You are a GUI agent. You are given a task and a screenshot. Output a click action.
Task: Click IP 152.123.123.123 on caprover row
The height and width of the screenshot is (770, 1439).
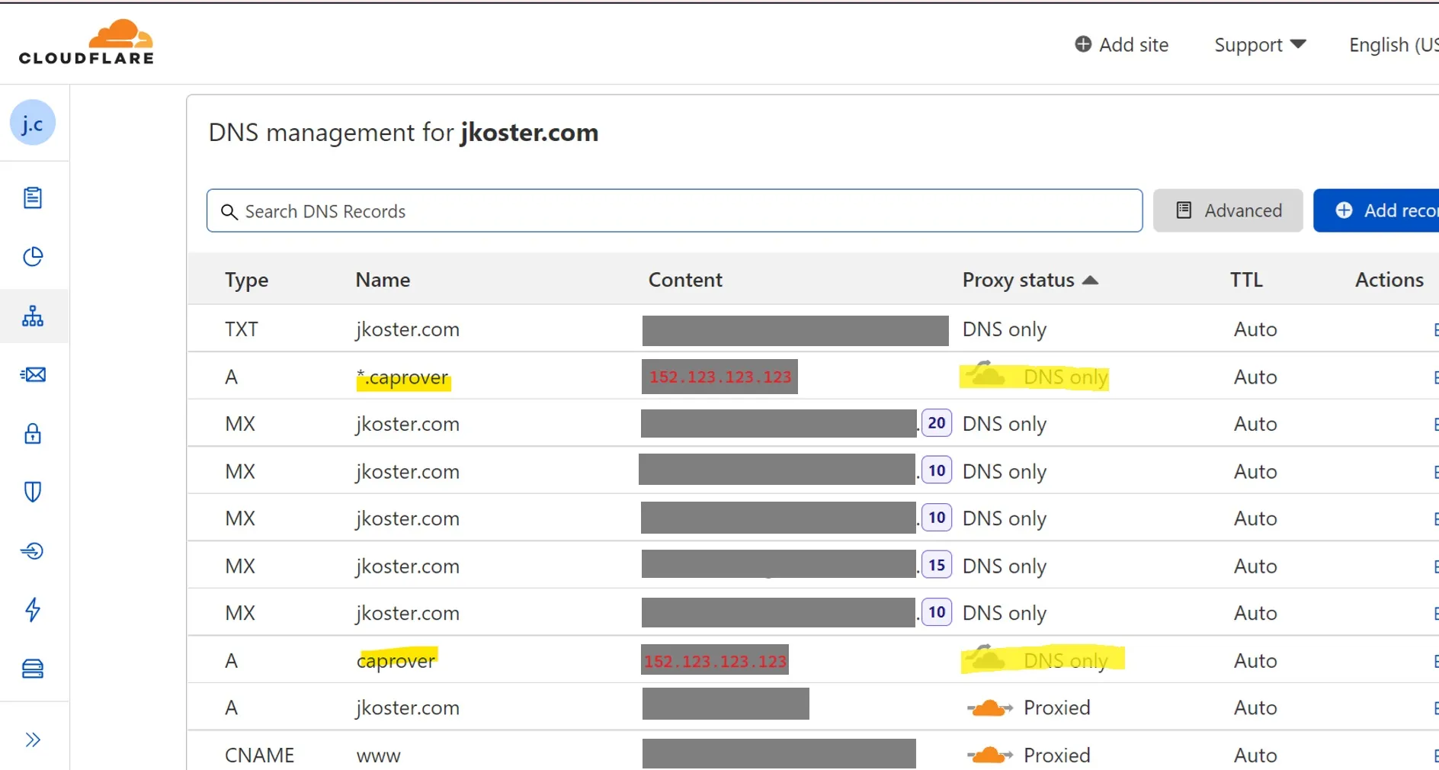pyautogui.click(x=716, y=661)
